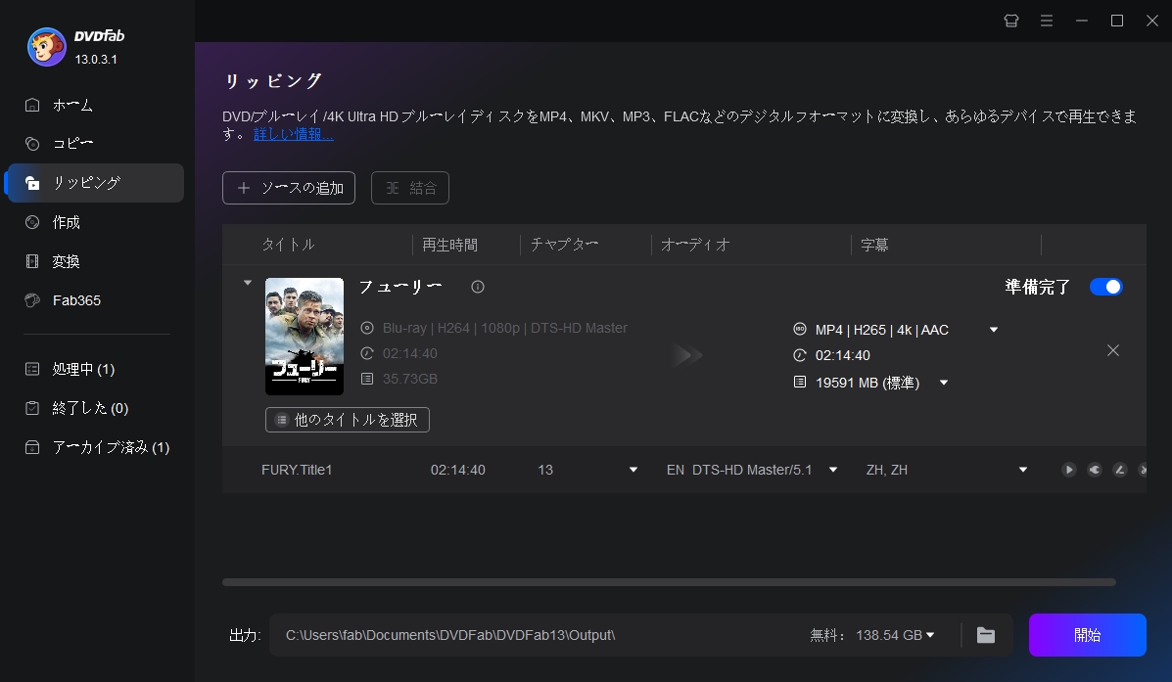Click the output folder icon
The width and height of the screenshot is (1172, 682).
click(x=986, y=635)
